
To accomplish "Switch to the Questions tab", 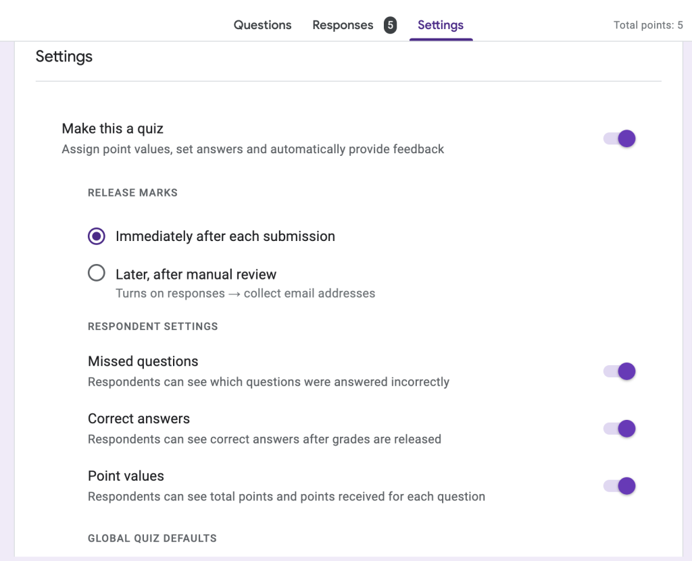I will (262, 25).
